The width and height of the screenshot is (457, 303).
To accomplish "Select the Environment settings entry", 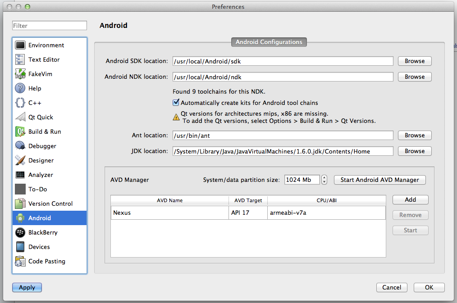I will [x=20, y=45].
